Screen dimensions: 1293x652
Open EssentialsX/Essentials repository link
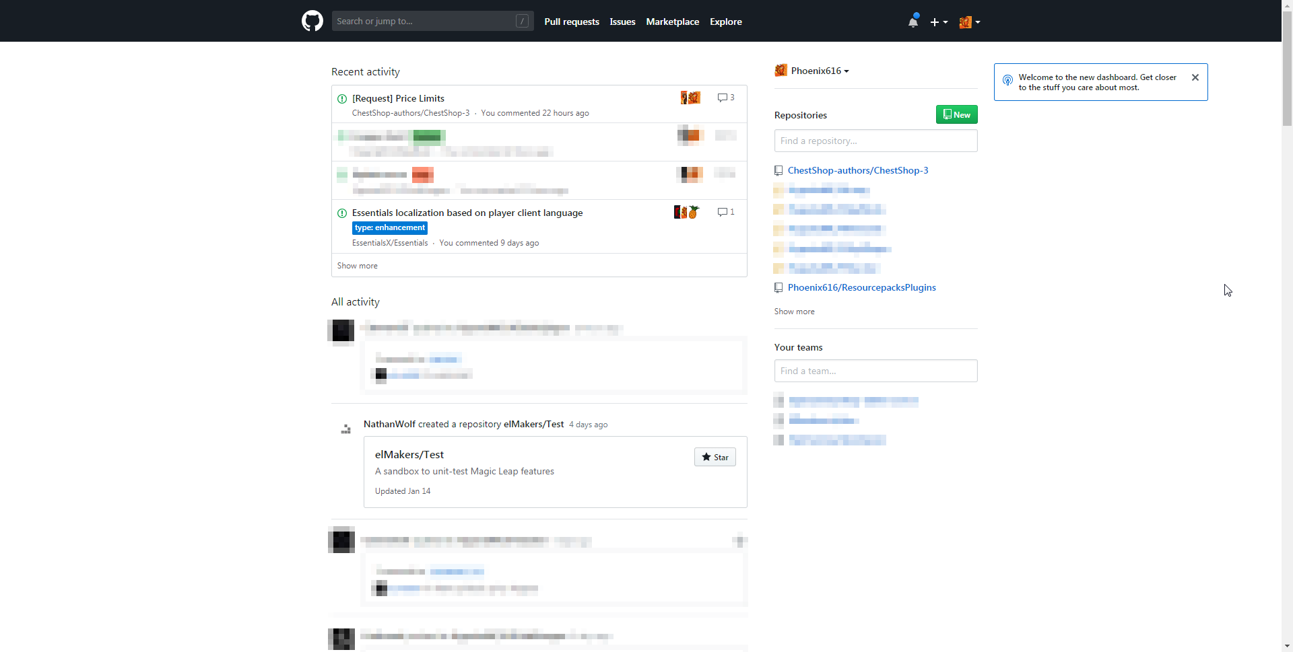[x=390, y=243]
